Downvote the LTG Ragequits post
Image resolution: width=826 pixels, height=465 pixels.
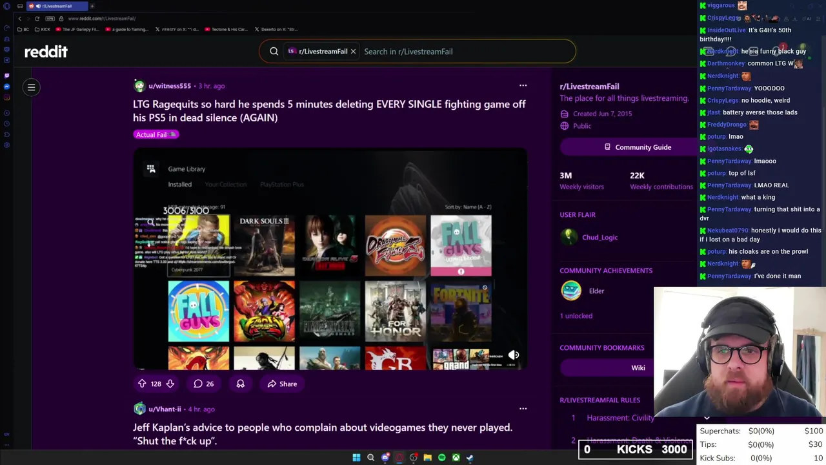click(x=170, y=384)
